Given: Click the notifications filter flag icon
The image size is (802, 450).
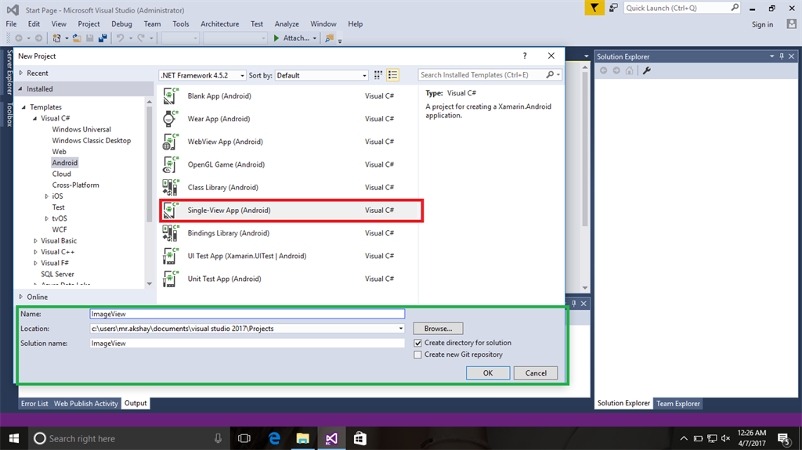Looking at the screenshot, I should coord(594,8).
